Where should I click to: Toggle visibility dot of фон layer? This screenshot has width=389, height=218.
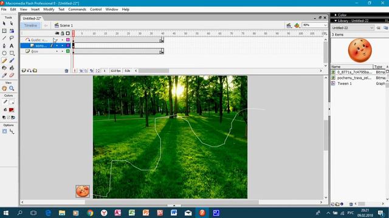[x=57, y=51]
